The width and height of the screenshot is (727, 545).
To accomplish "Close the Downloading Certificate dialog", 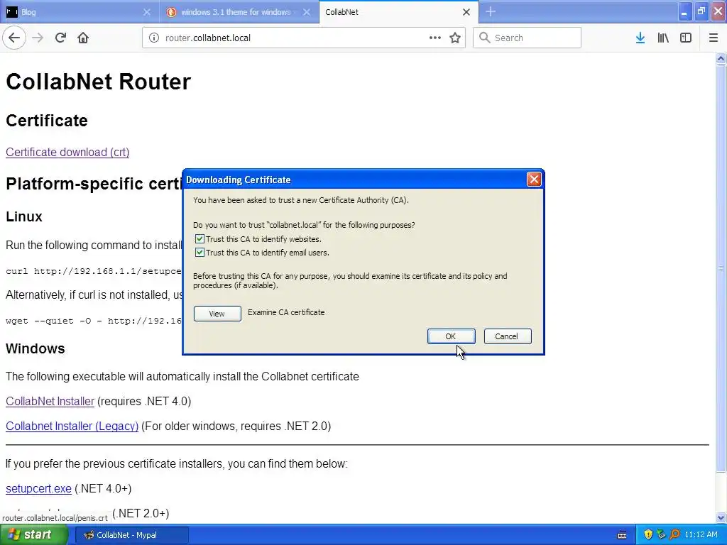I will [x=534, y=180].
